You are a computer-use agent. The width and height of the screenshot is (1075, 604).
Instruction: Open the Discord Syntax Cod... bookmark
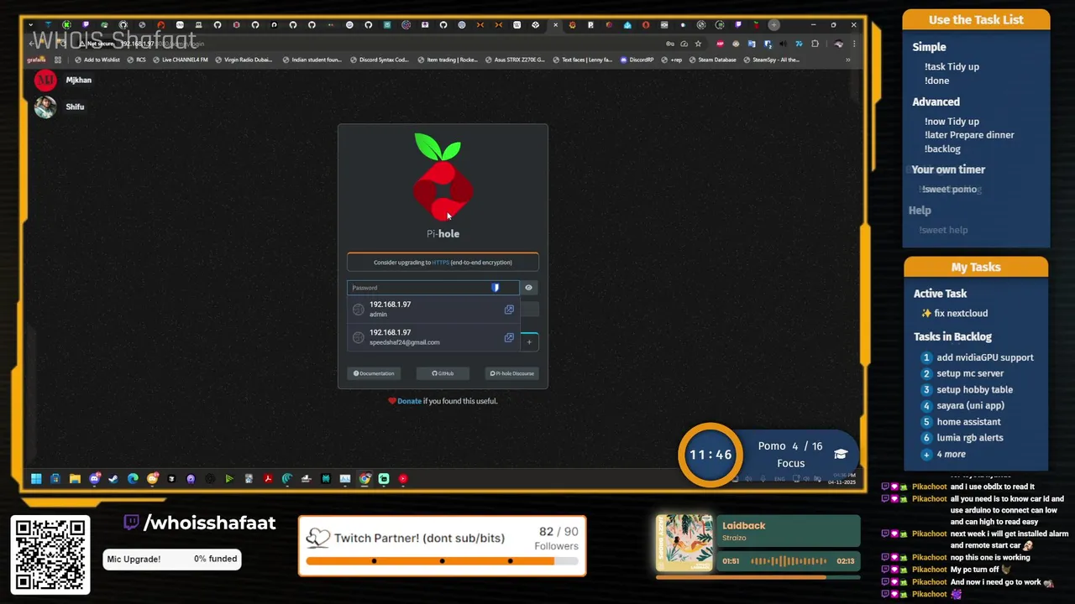379,60
